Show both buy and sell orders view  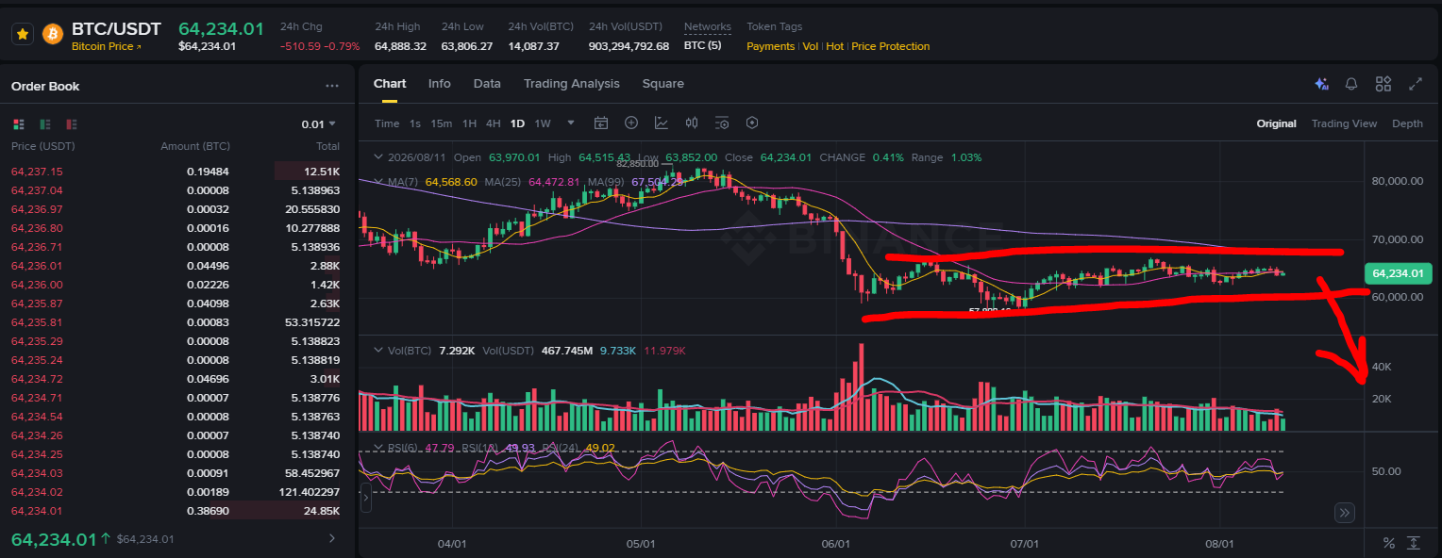point(18,124)
